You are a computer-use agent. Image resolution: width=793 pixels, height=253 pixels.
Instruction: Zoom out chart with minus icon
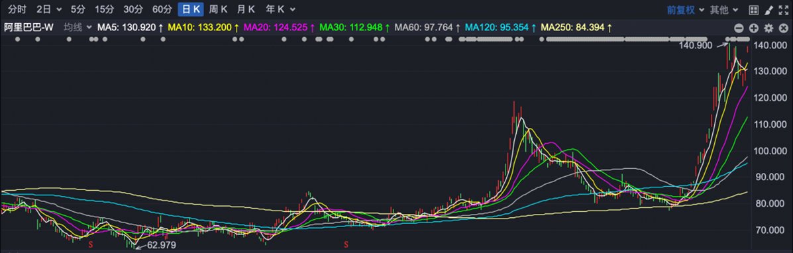click(x=739, y=28)
